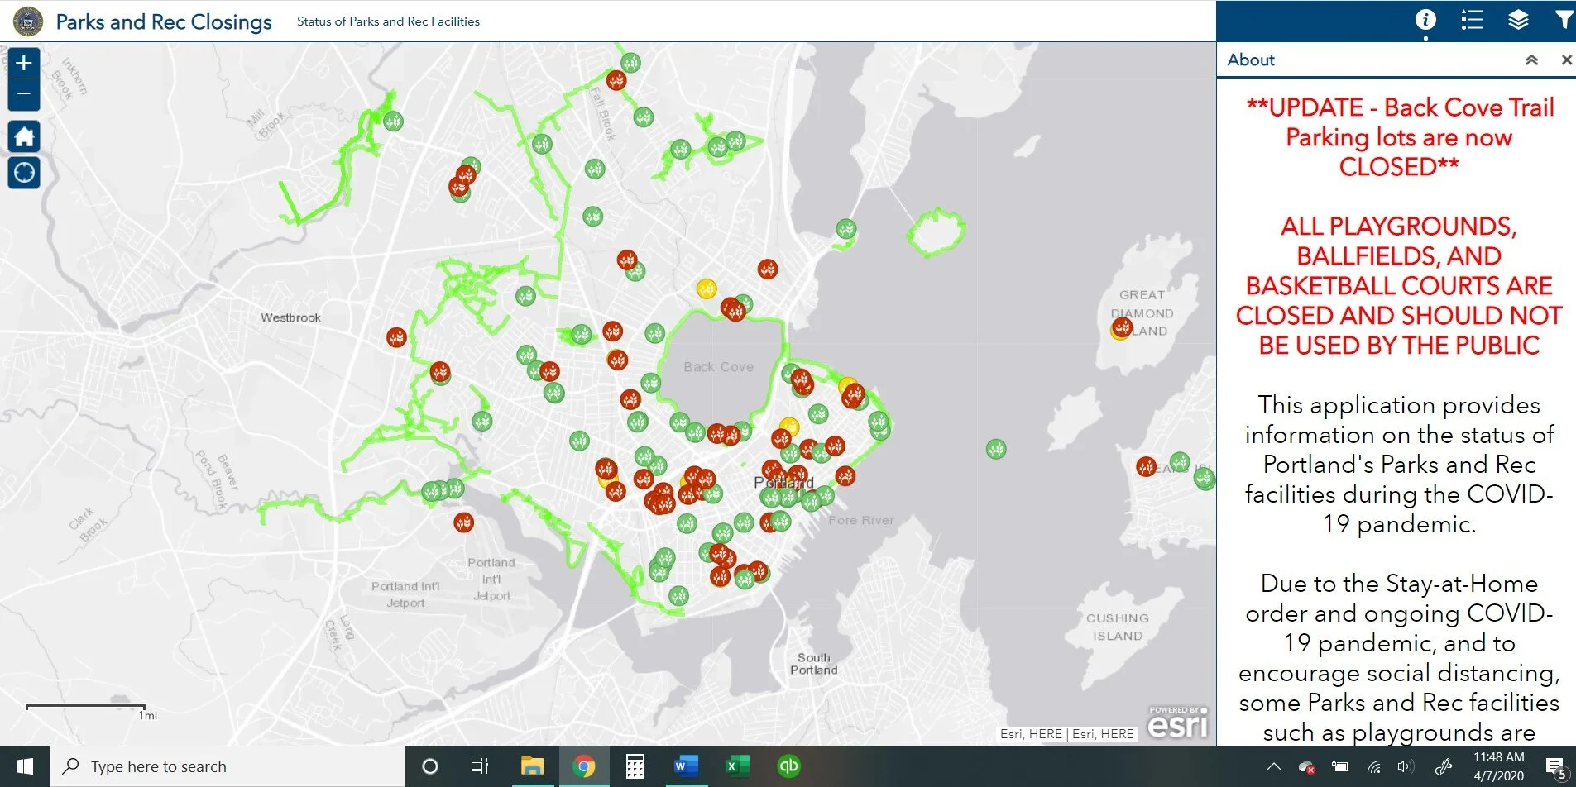Click the Cushing Island map label
1576x787 pixels.
pyautogui.click(x=1118, y=627)
